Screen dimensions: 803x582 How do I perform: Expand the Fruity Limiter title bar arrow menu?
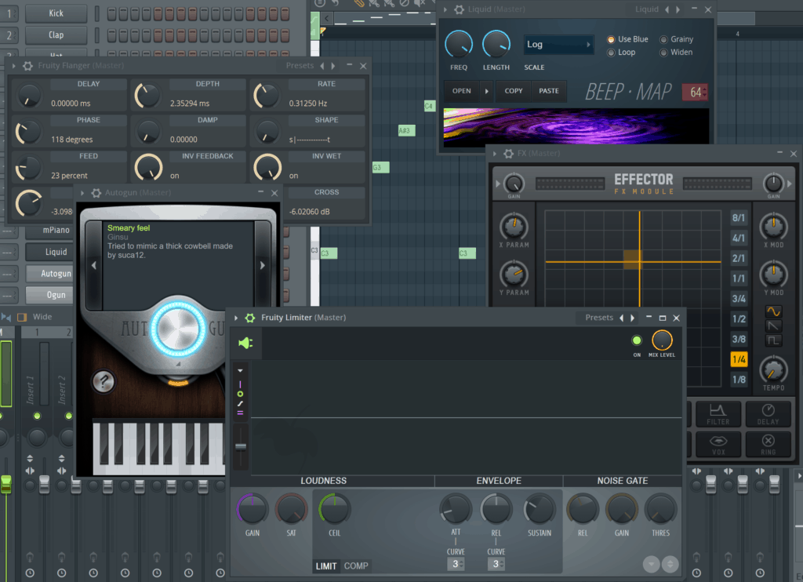[236, 318]
